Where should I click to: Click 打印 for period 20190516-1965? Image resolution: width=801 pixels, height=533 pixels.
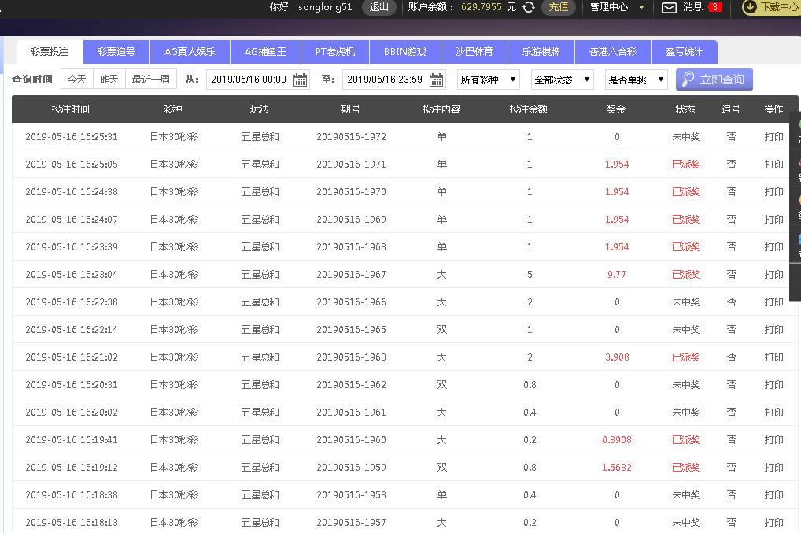(x=774, y=330)
